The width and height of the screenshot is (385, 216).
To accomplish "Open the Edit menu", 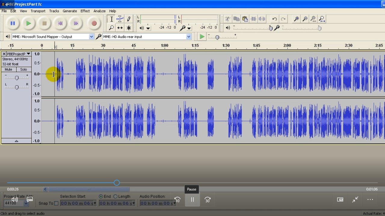I will [13, 11].
